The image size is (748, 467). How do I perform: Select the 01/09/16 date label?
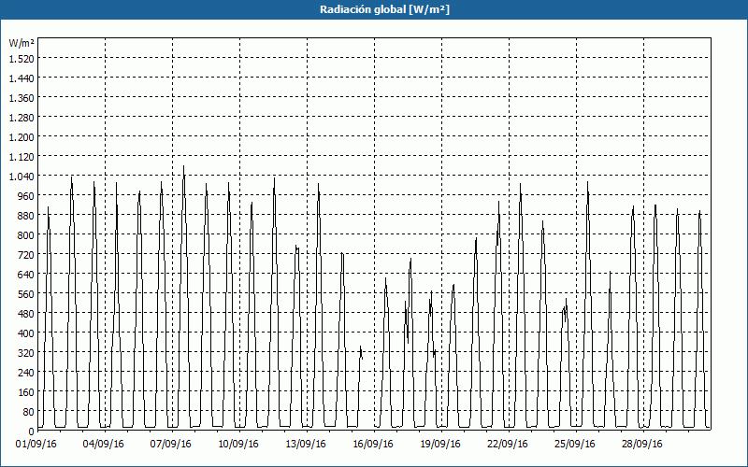coord(36,444)
